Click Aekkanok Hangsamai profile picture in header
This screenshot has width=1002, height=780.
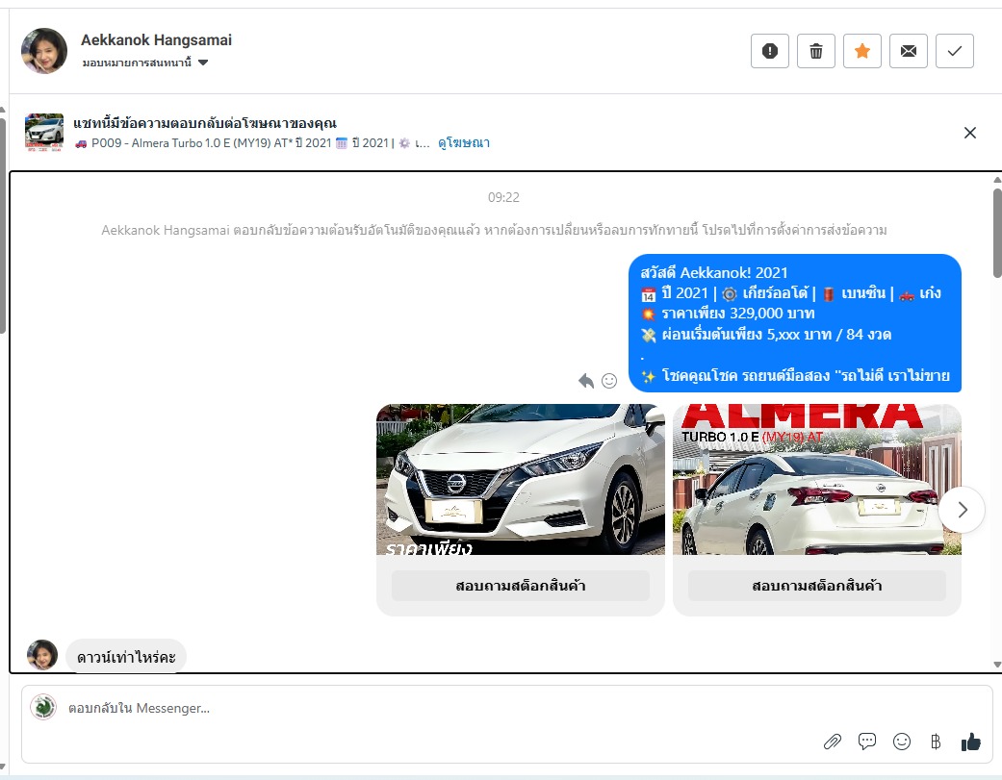coord(44,51)
